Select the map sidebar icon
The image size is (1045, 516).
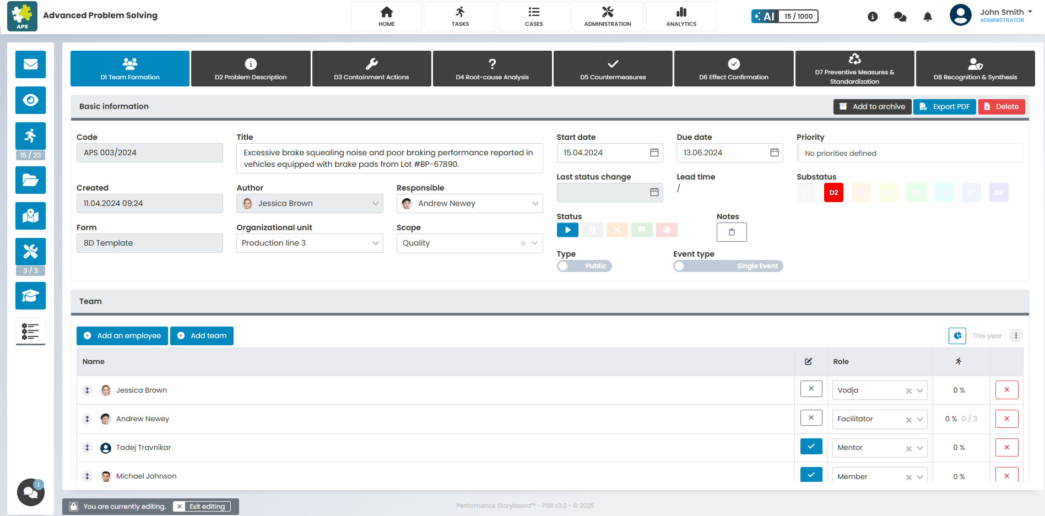30,216
